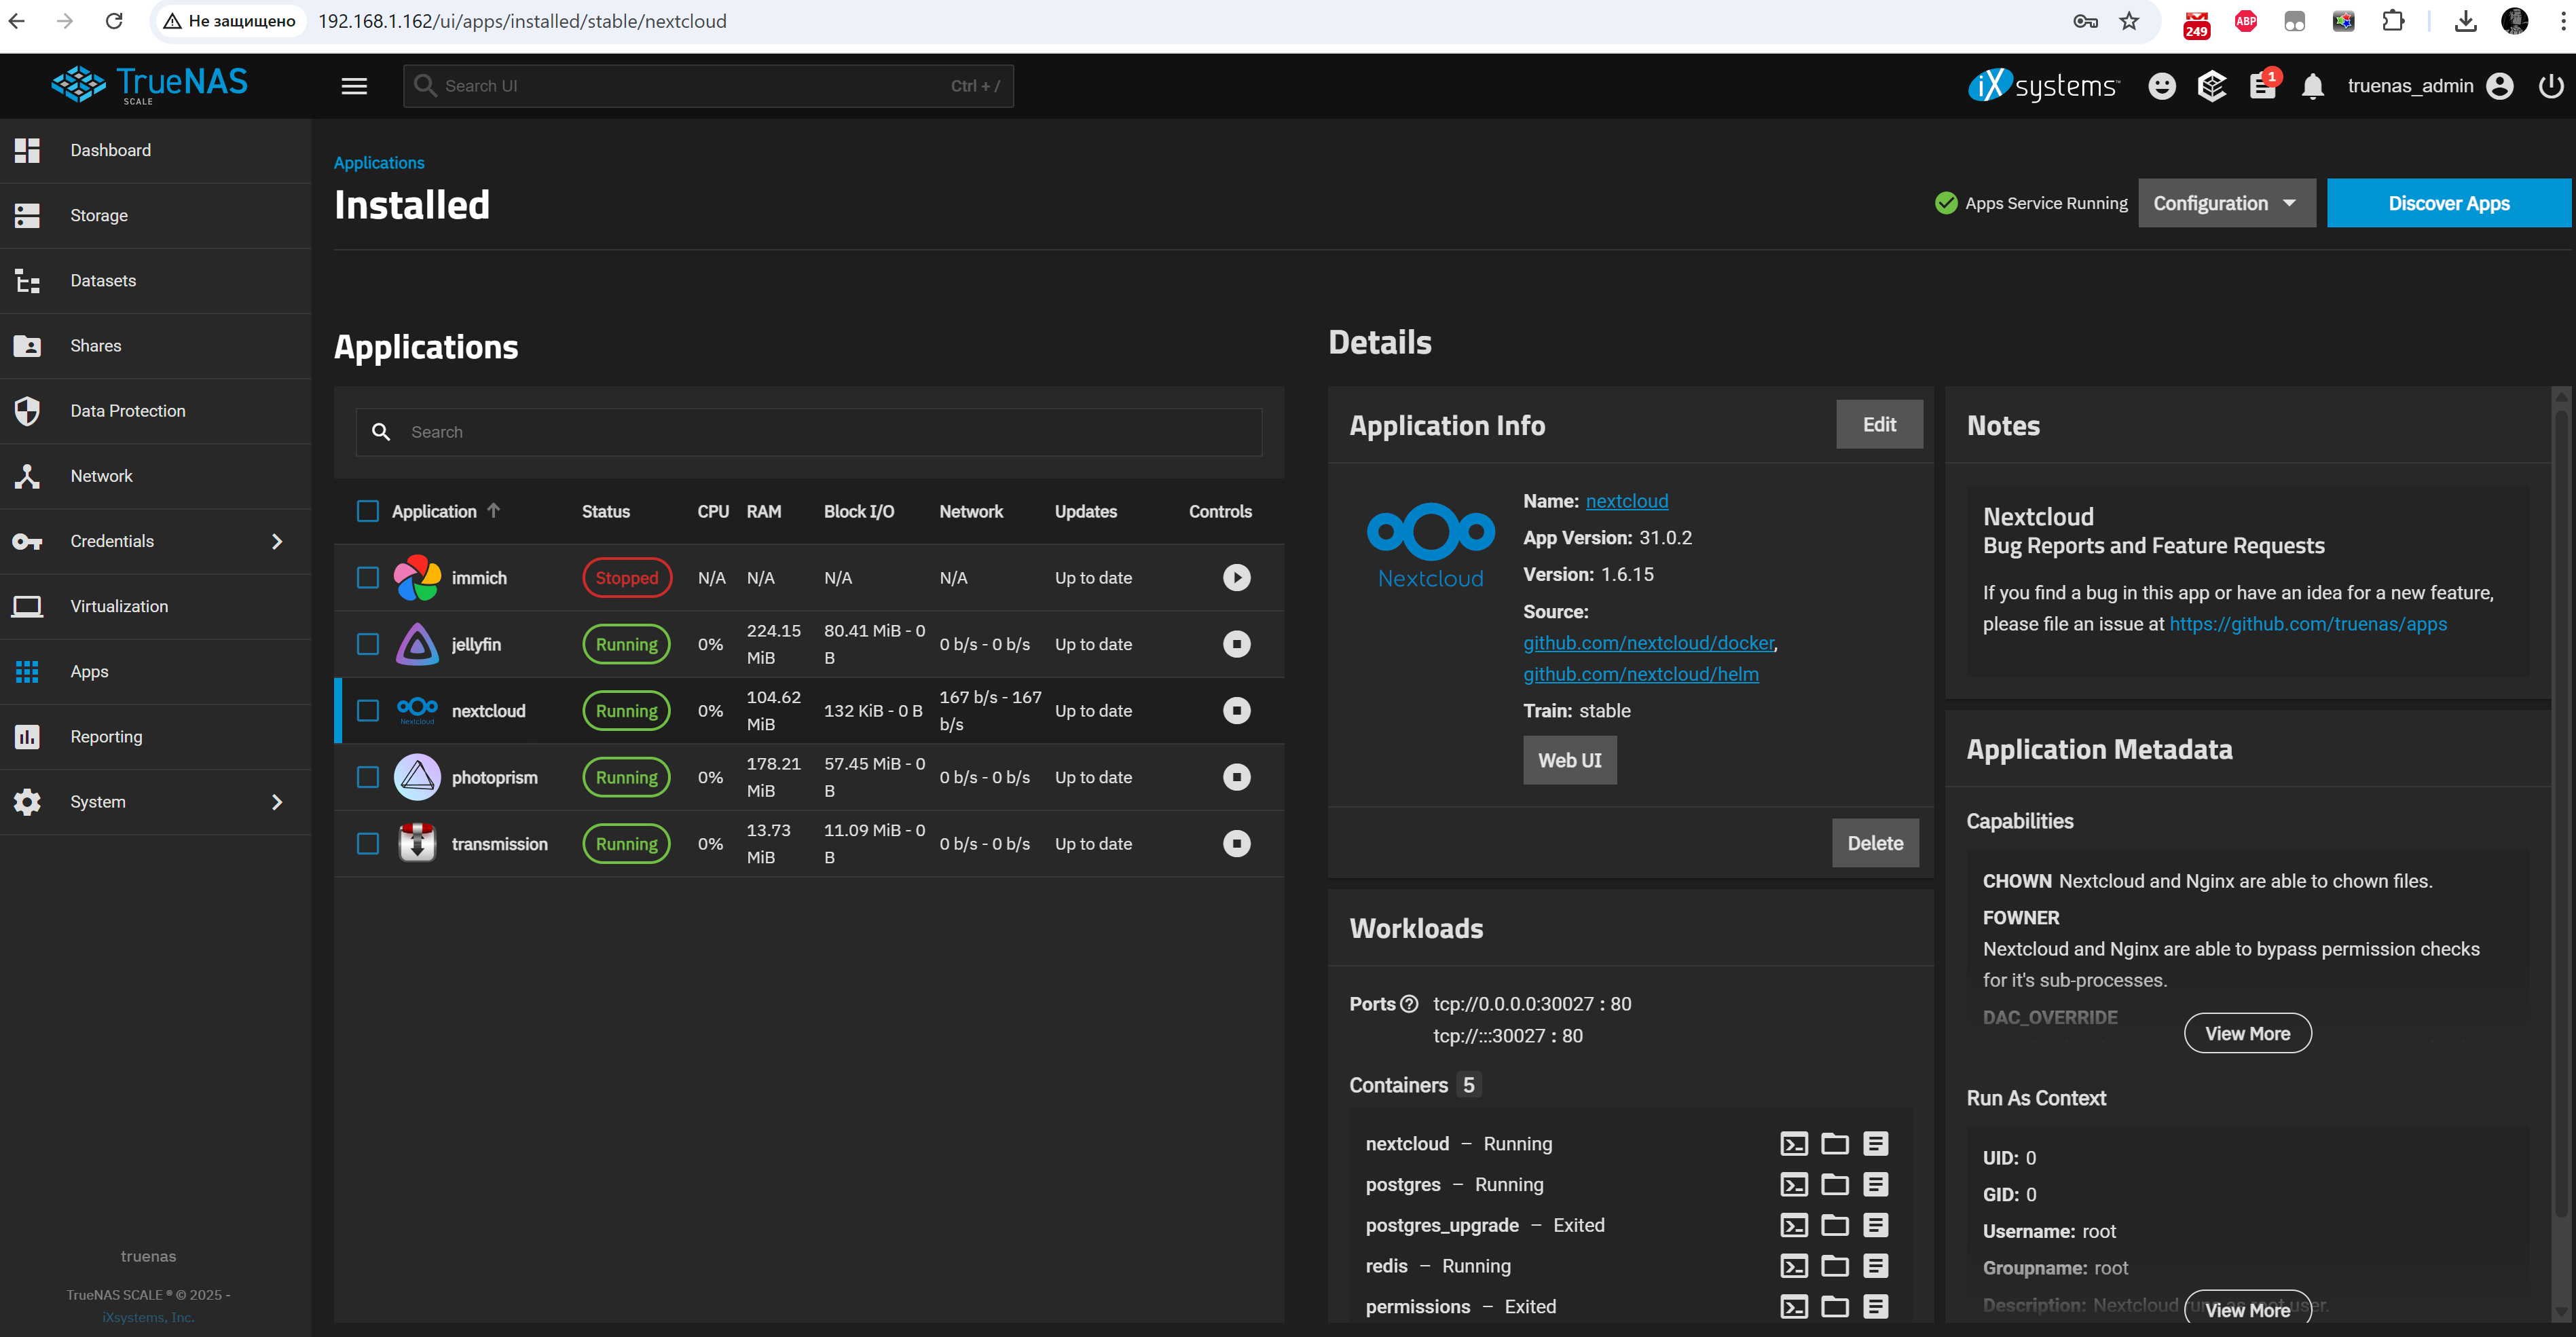Image resolution: width=2576 pixels, height=1337 pixels.
Task: Open TrueCommand status icon
Action: 2211,87
